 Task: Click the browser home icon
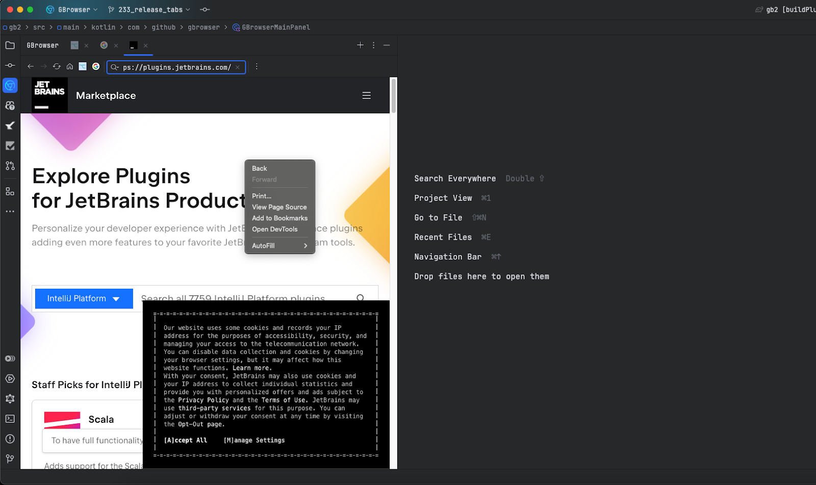[x=70, y=67]
